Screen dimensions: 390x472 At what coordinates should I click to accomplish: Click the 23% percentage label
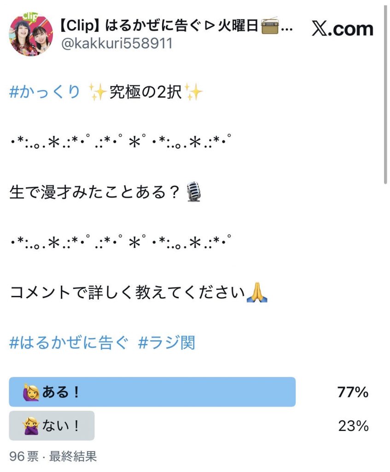[x=354, y=426]
